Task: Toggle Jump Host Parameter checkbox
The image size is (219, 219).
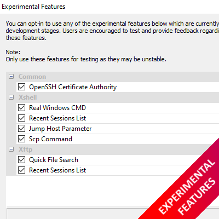Action: click(21, 129)
